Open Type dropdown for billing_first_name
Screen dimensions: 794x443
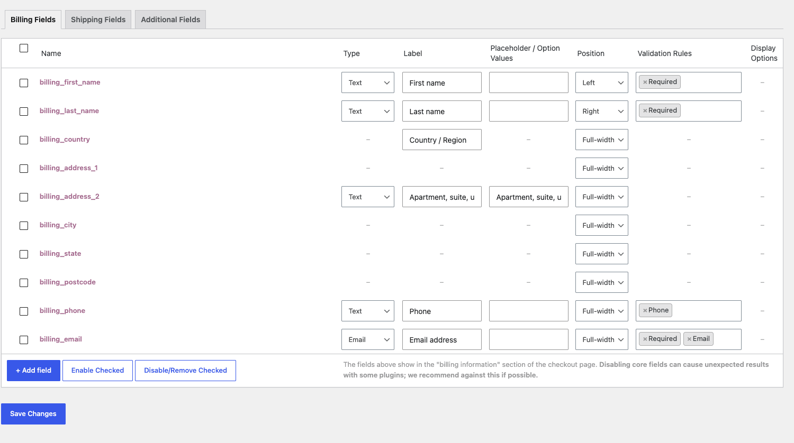(x=368, y=82)
